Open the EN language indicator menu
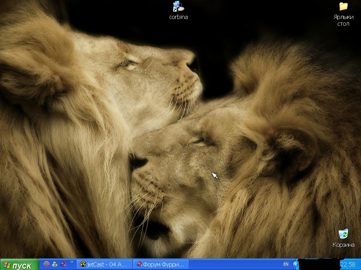Screen dimensions: 361x270 point(286,264)
